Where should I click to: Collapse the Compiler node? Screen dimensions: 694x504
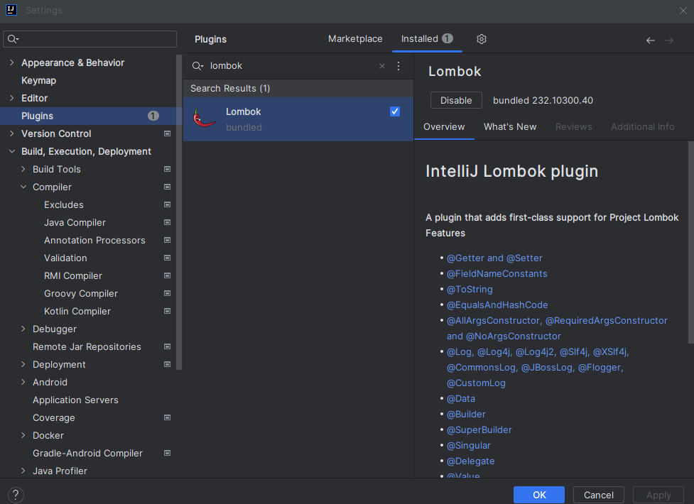(23, 187)
